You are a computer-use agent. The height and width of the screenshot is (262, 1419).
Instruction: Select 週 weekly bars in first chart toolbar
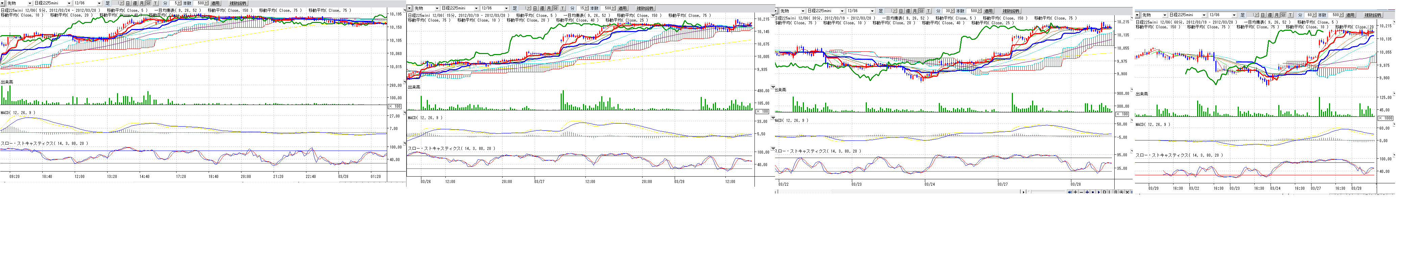pyautogui.click(x=135, y=3)
